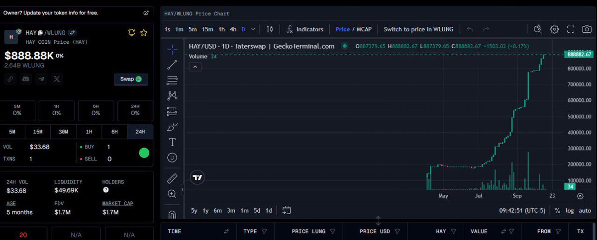Click the chart pane height divider handle

[x=378, y=221]
